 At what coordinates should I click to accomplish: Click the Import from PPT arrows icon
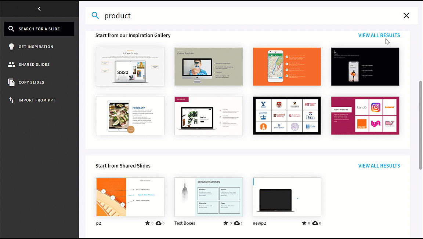[11, 100]
